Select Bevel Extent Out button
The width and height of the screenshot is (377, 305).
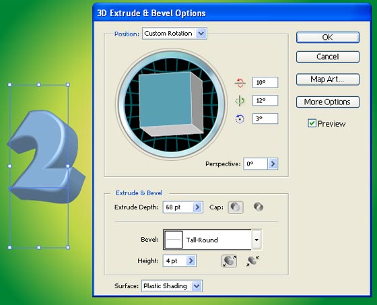tap(229, 261)
